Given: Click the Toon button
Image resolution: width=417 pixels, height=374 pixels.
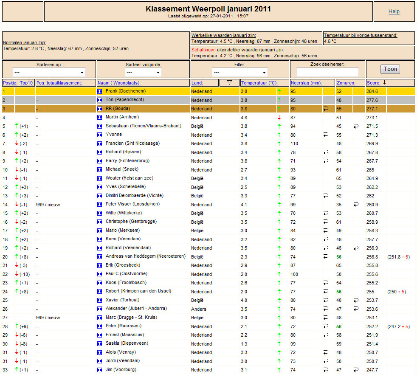Looking at the screenshot, I should (x=390, y=69).
